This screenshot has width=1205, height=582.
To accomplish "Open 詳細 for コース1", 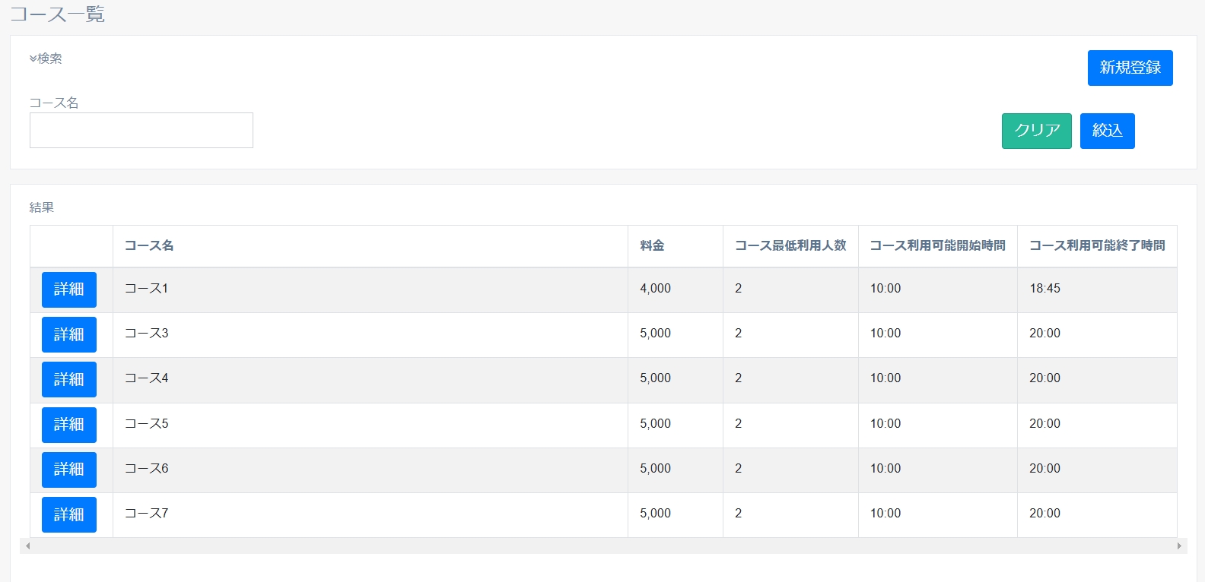I will 69,289.
